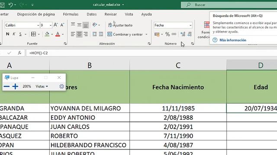This screenshot has height=155, width=277.
Task: Decrease font size with small A icon
Action: coord(62,25)
